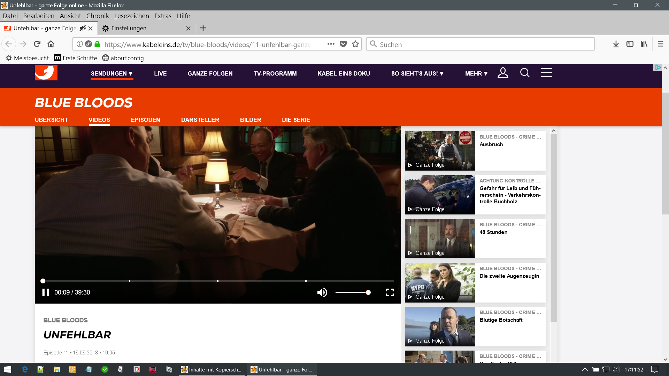This screenshot has width=669, height=376.
Task: Expand the SENDUNGEN dropdown
Action: click(x=111, y=73)
